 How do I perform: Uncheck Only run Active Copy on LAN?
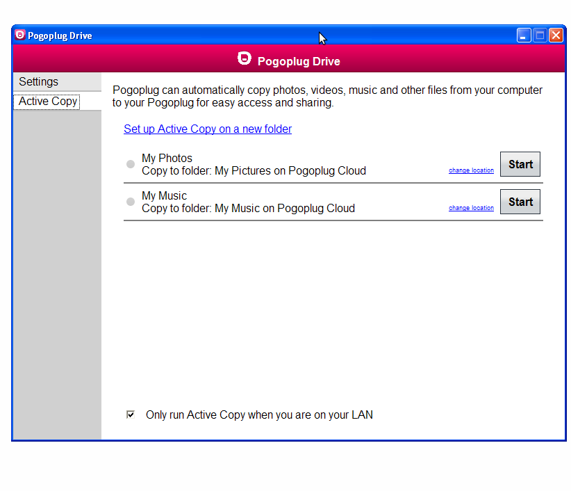pyautogui.click(x=131, y=414)
